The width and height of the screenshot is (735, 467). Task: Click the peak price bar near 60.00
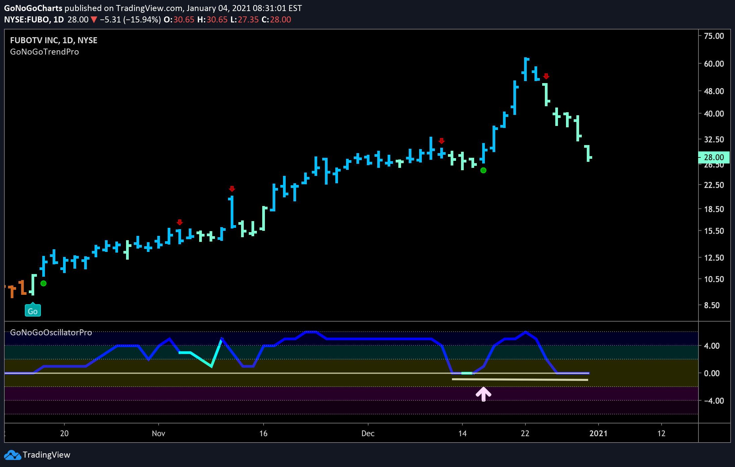point(525,69)
